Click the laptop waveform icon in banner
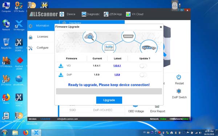 (109, 48)
